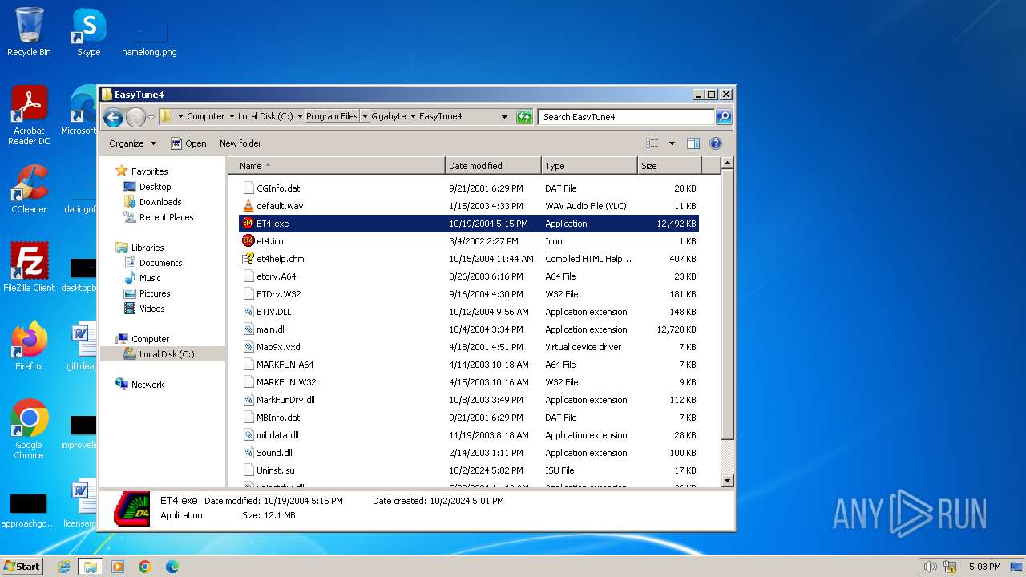Click the Program Files breadcrumb
This screenshot has width=1026, height=577.
332,117
